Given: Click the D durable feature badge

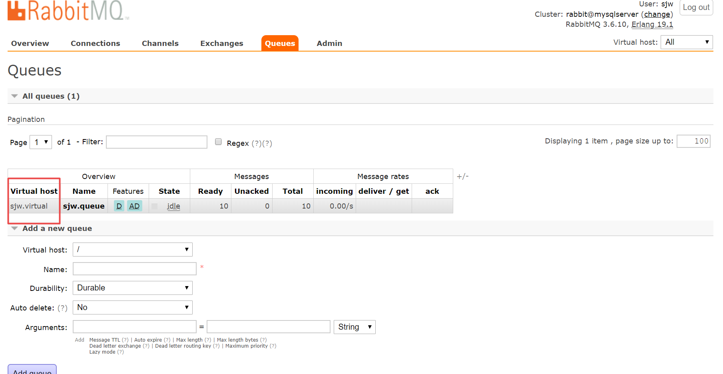Looking at the screenshot, I should (x=119, y=206).
